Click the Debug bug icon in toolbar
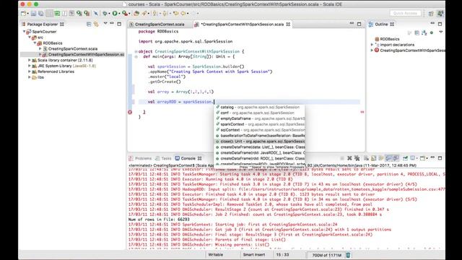Image resolution: width=462 pixels, height=260 pixels. (105, 13)
